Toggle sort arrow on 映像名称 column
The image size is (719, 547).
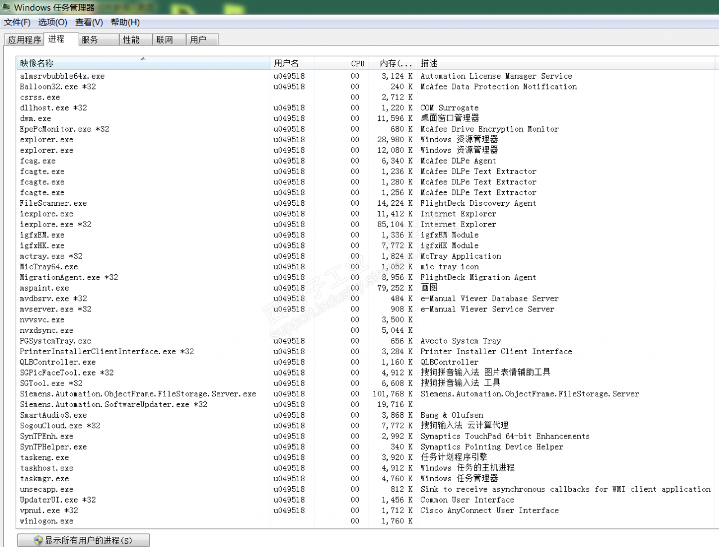click(x=143, y=58)
